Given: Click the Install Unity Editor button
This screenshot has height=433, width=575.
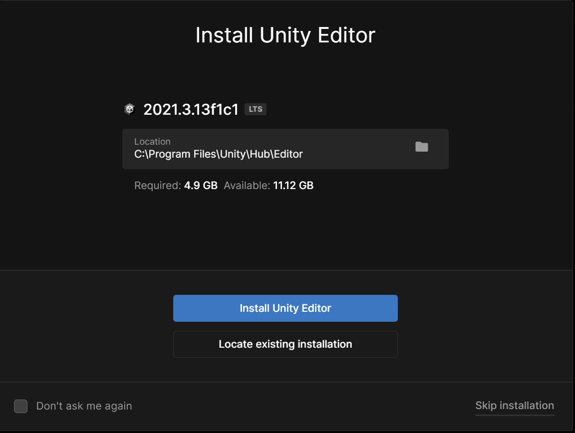Looking at the screenshot, I should pyautogui.click(x=285, y=308).
